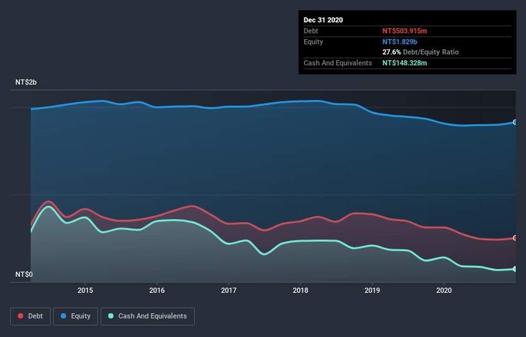This screenshot has height=337, width=526.
Task: Select the 2016 x-axis label
Action: pyautogui.click(x=157, y=290)
